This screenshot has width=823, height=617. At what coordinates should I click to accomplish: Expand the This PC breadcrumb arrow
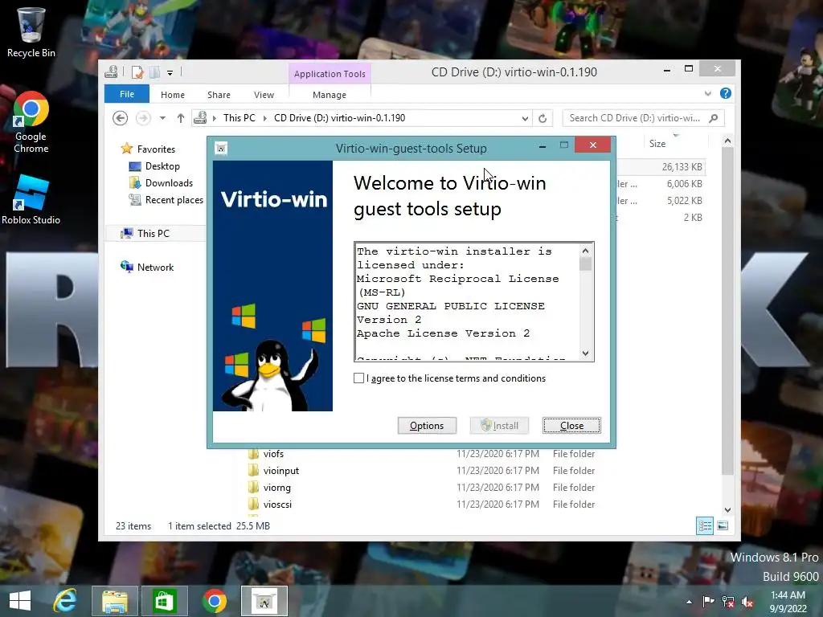tap(264, 118)
